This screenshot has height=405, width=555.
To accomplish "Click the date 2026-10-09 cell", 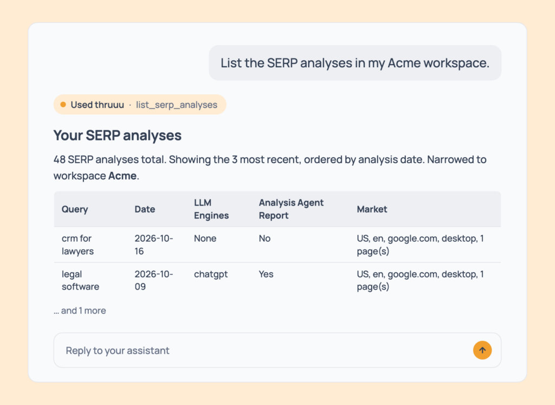I will [x=153, y=280].
